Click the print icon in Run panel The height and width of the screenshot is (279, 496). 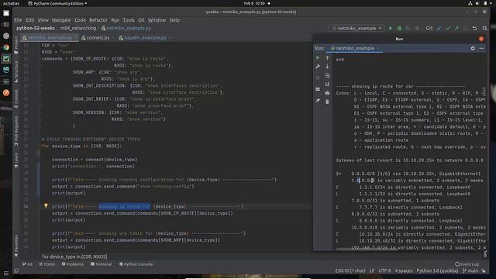click(x=327, y=93)
